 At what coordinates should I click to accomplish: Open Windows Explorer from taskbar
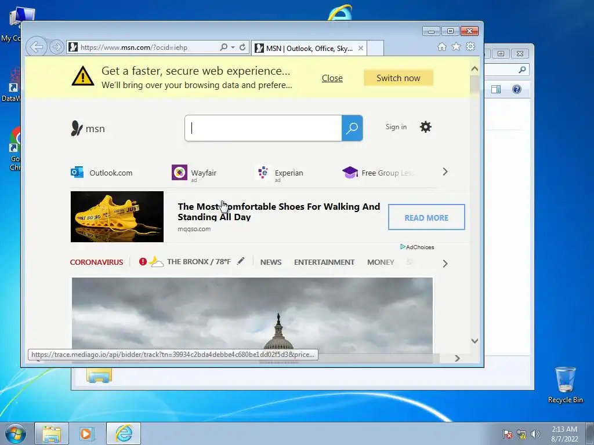coord(52,433)
